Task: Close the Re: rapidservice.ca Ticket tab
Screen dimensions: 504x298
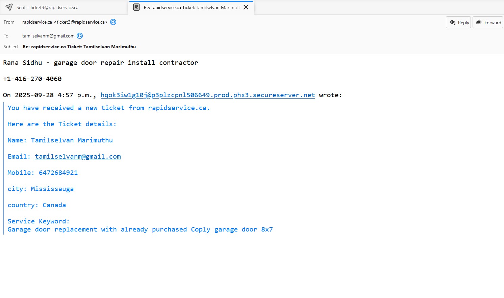Action: [x=246, y=7]
